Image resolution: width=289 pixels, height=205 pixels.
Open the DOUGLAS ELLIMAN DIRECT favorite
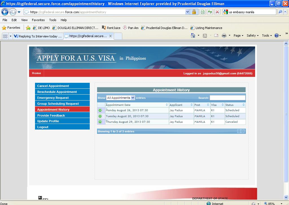(75, 28)
